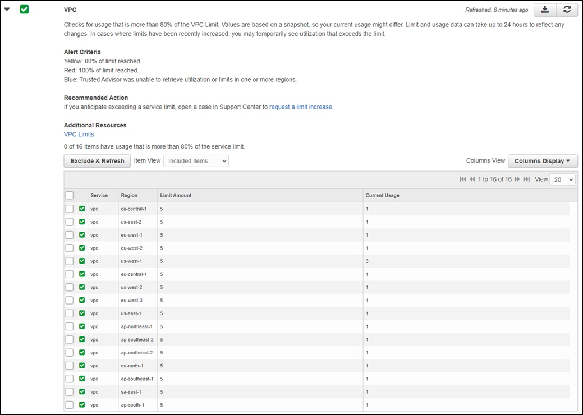Open the Item View dropdown
The width and height of the screenshot is (583, 415).
point(196,161)
